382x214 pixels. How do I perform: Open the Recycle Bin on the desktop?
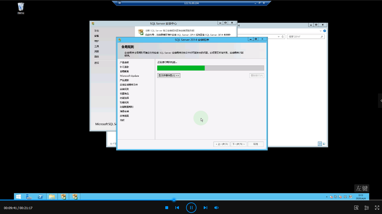pos(21,8)
